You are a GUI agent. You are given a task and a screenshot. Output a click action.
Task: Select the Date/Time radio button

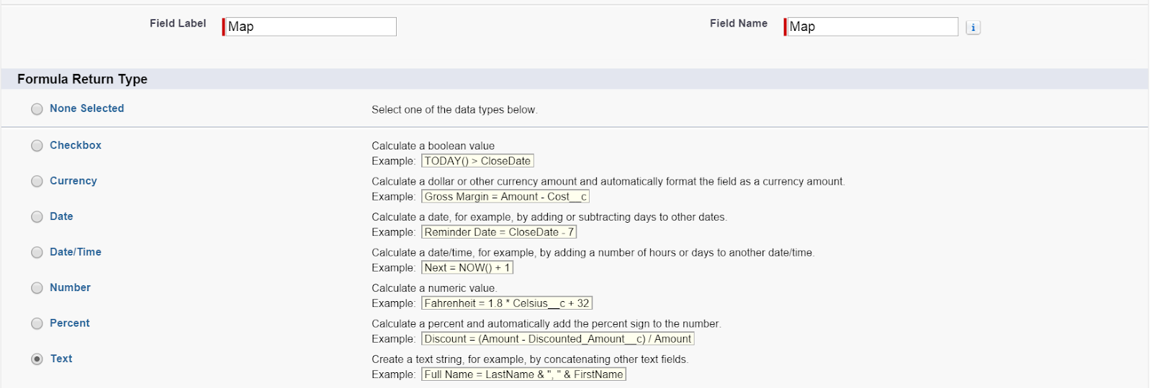[37, 253]
